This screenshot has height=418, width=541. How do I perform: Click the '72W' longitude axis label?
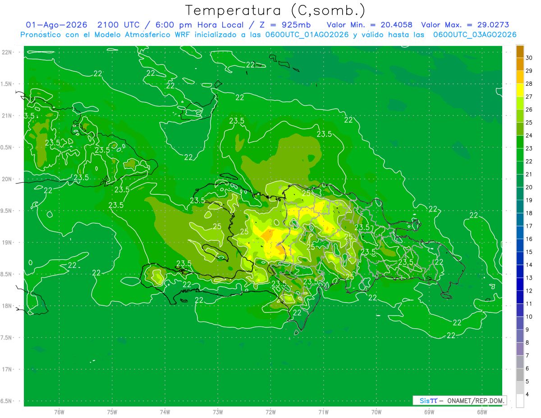pyautogui.click(x=270, y=412)
